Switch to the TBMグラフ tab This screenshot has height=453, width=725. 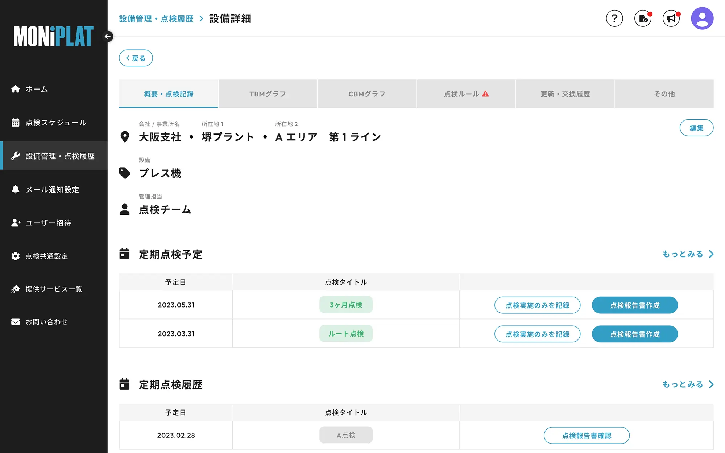268,94
